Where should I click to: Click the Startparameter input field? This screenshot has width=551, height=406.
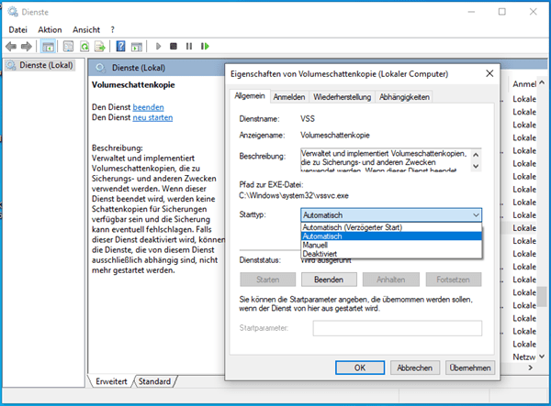[398, 328]
